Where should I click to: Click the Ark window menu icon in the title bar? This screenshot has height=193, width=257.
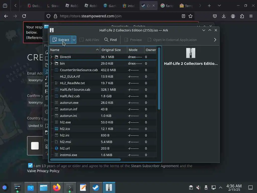coord(52,30)
